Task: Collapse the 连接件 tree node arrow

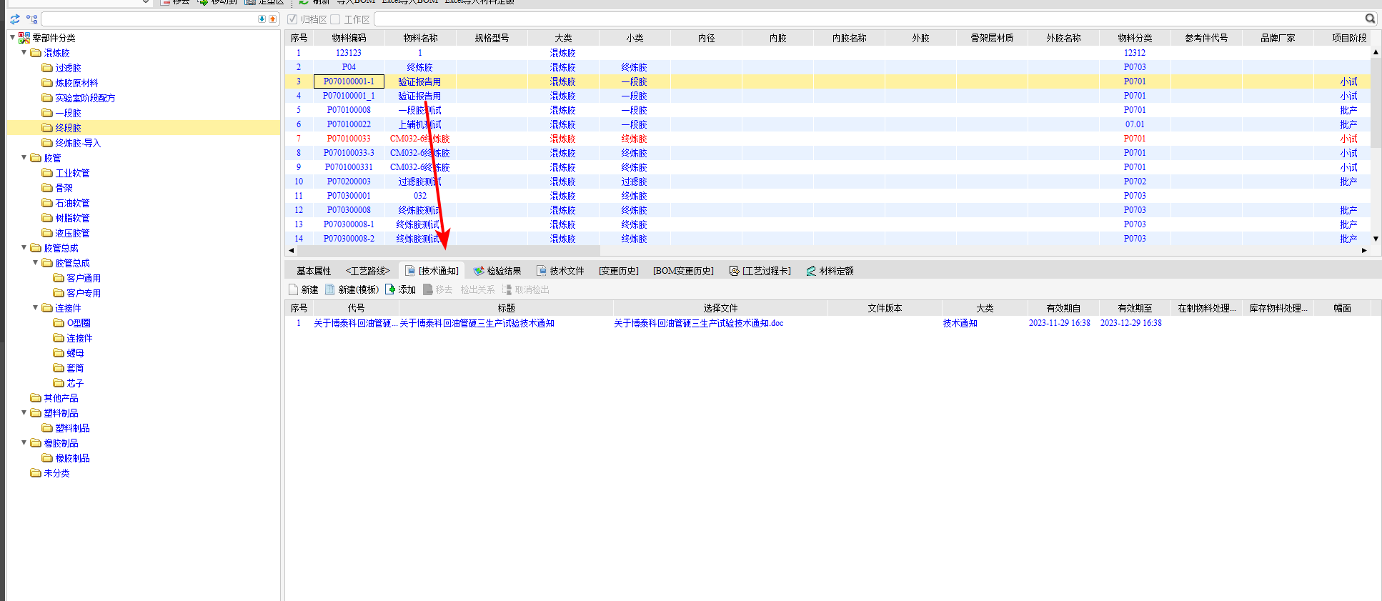Action: [35, 308]
